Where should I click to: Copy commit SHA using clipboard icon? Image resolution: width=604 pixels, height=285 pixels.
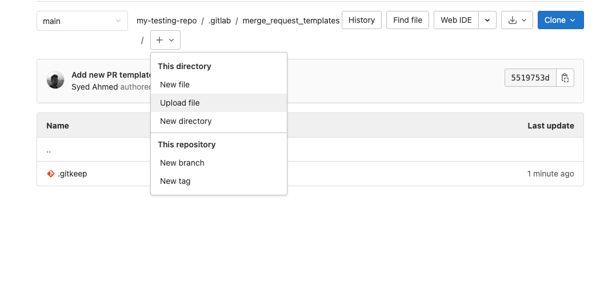(x=565, y=78)
